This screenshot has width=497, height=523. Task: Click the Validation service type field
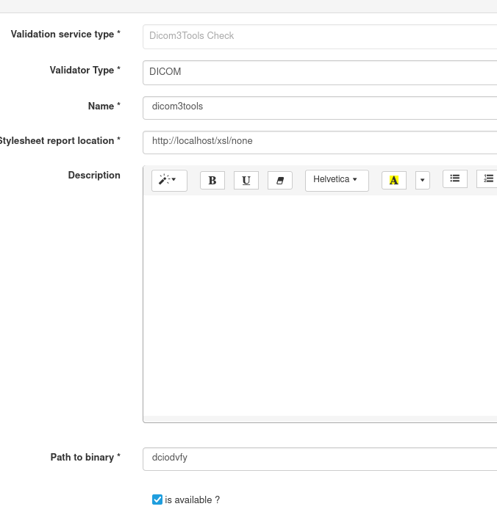pyautogui.click(x=320, y=36)
